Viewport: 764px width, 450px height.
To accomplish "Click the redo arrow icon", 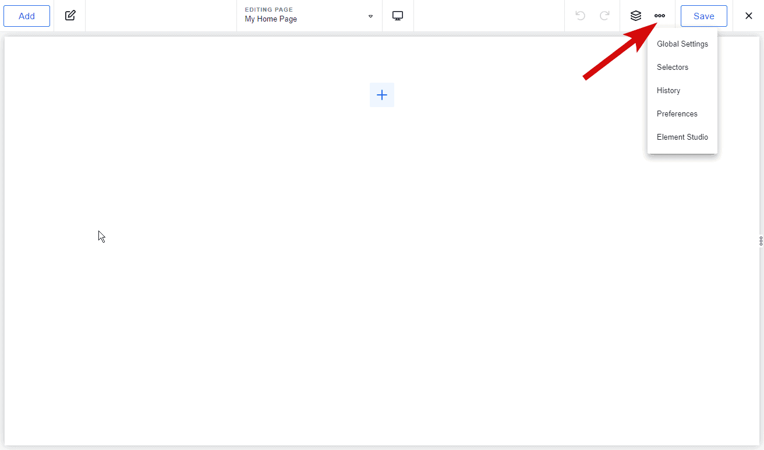I will [x=604, y=16].
